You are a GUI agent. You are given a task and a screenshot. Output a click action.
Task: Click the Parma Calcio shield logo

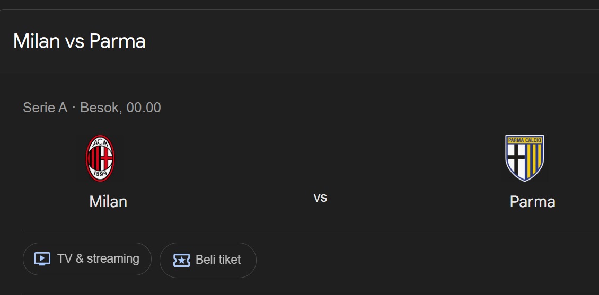click(524, 158)
